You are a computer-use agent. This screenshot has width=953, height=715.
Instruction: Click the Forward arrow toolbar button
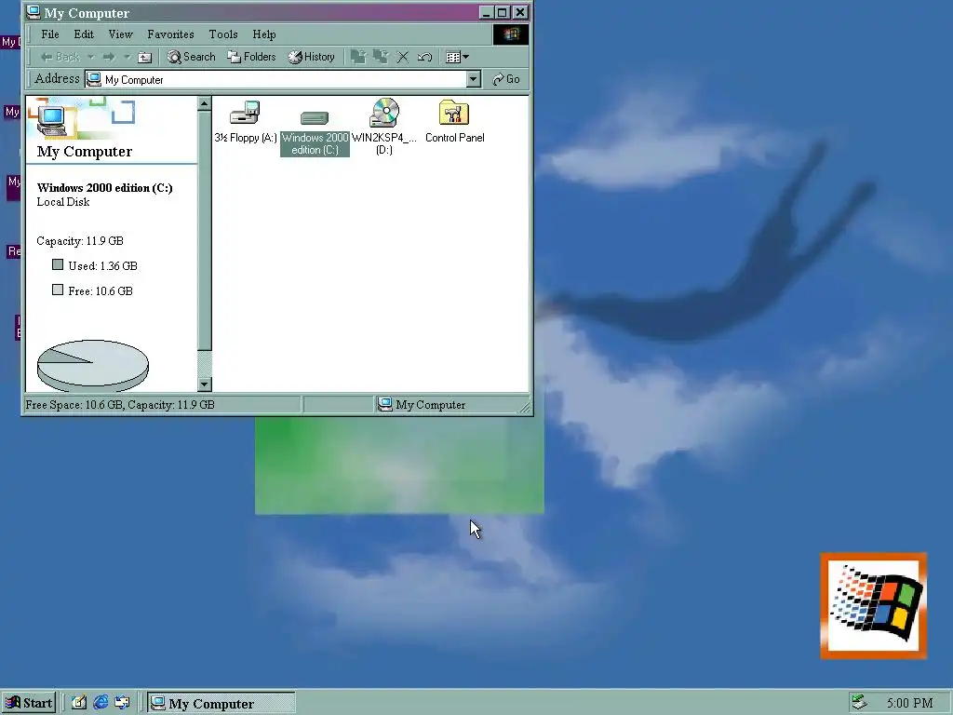click(x=109, y=57)
